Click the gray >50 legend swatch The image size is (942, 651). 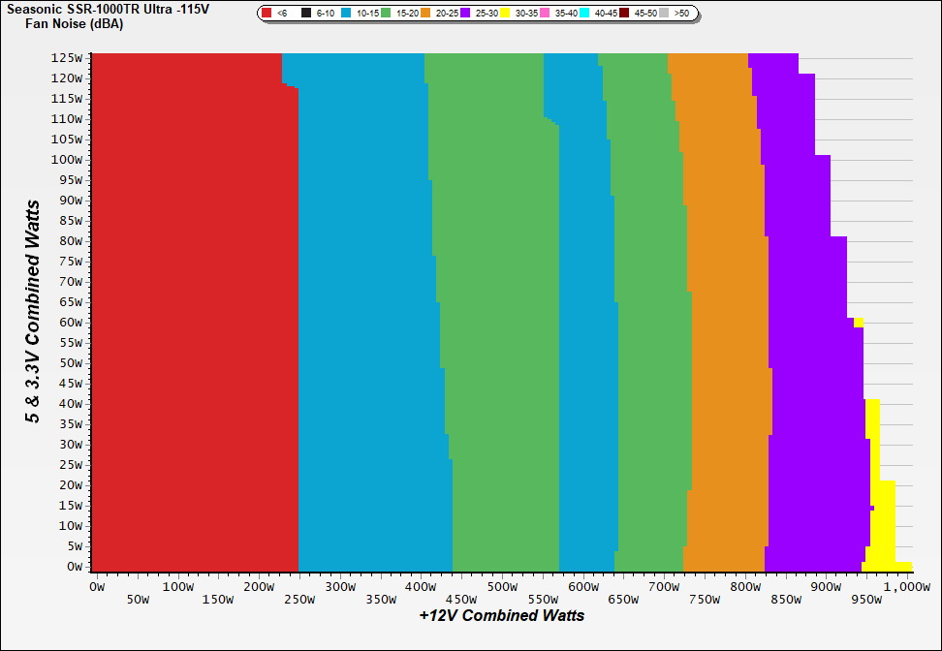665,14
